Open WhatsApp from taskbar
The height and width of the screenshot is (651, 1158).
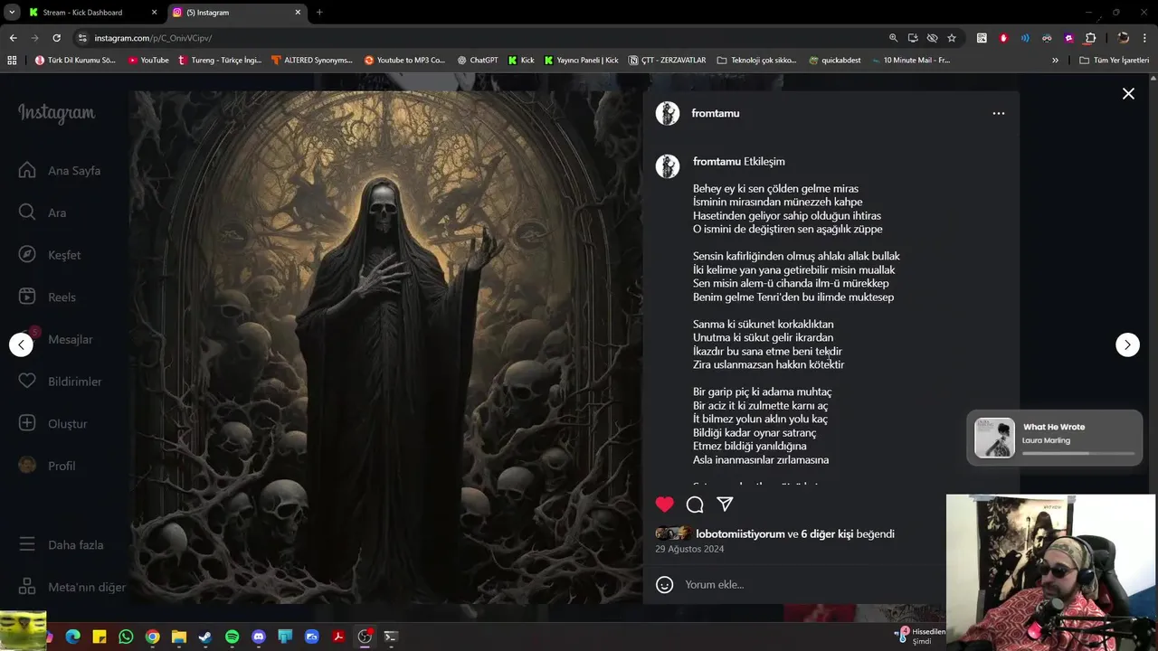pyautogui.click(x=126, y=637)
